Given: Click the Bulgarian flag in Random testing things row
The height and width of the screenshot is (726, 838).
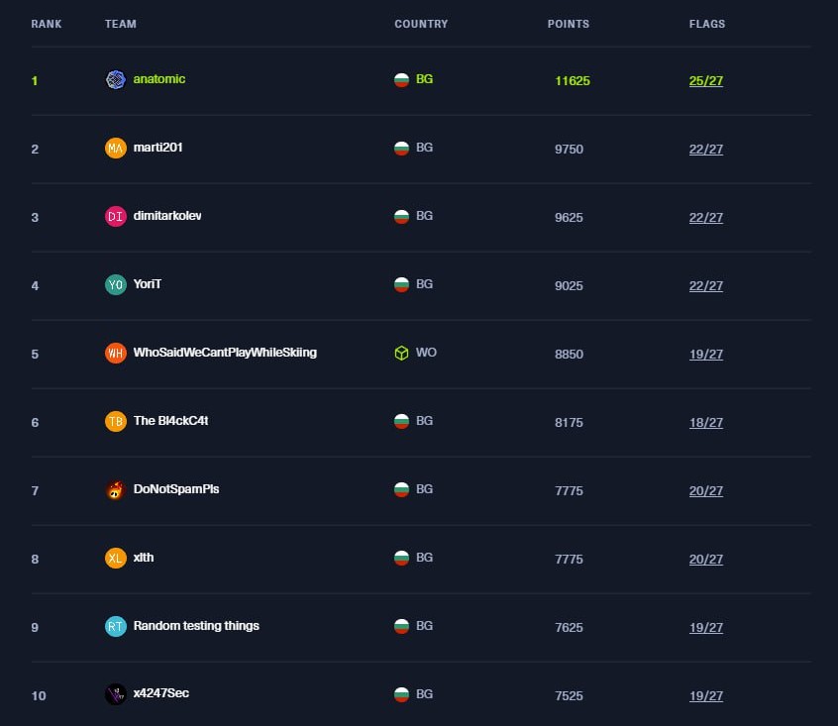Looking at the screenshot, I should click(401, 627).
